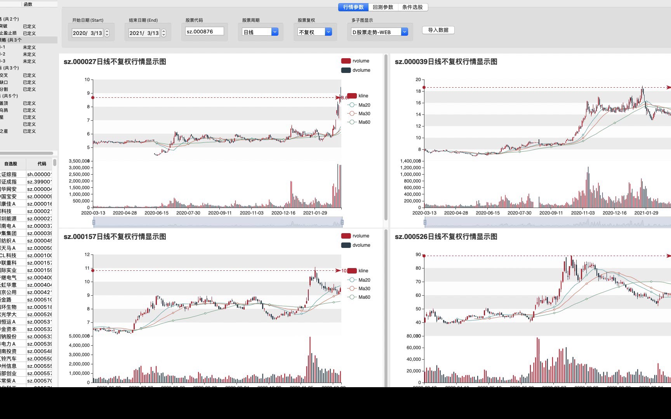The height and width of the screenshot is (419, 671).
Task: Select sh.000001 in the watchlist
Action: [x=26, y=174]
